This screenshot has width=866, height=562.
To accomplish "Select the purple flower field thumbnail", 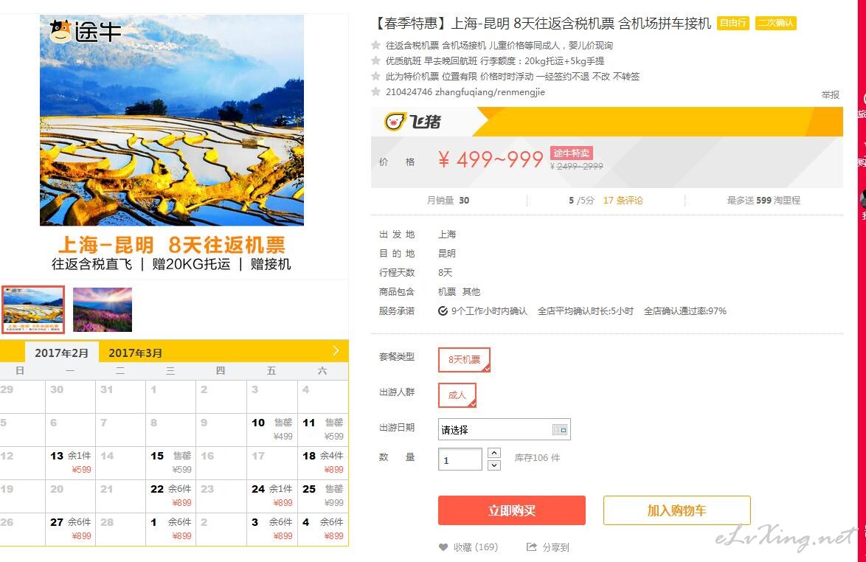I will coord(103,310).
